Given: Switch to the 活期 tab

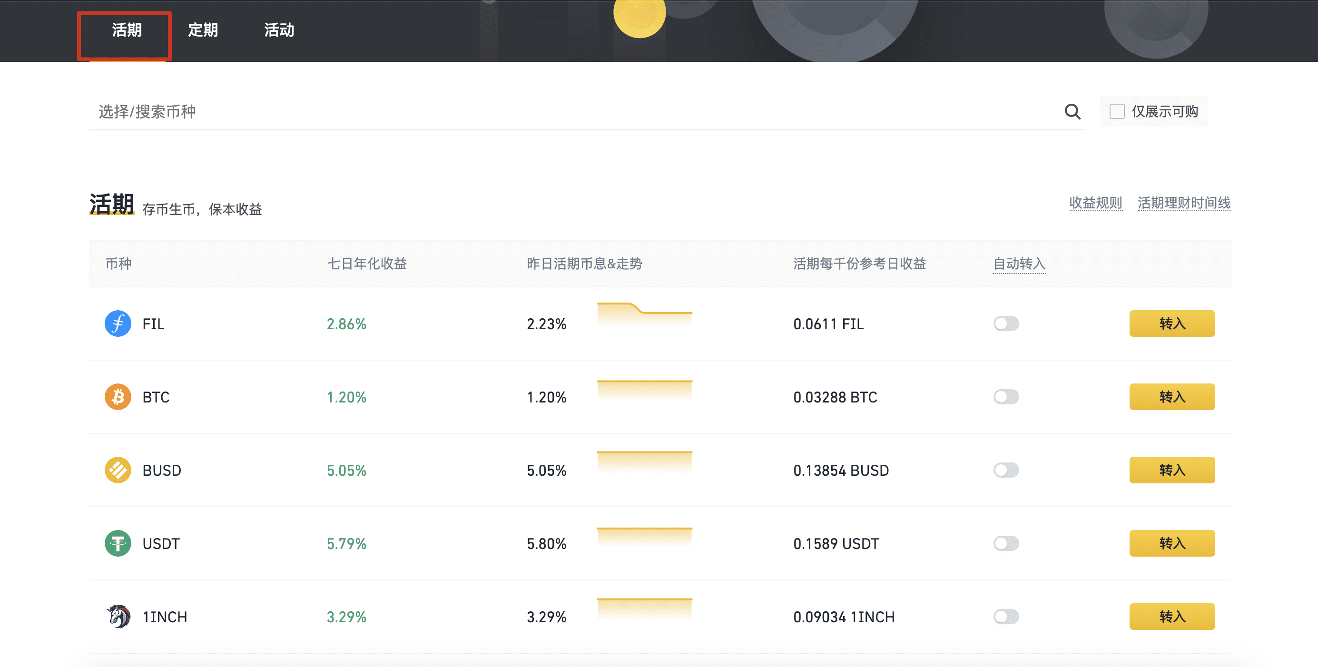Looking at the screenshot, I should point(127,30).
